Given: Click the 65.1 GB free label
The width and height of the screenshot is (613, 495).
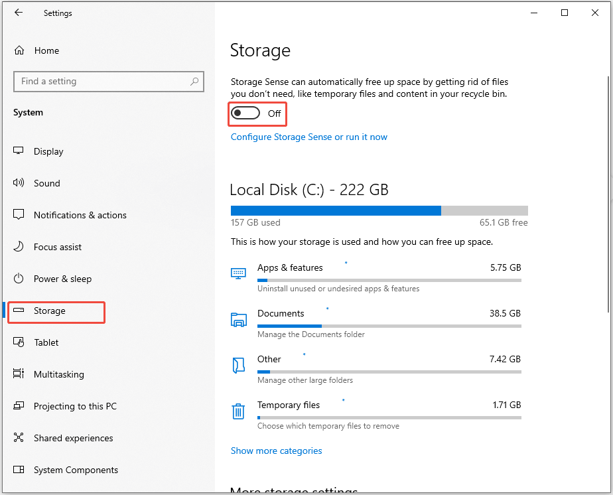Looking at the screenshot, I should (504, 222).
